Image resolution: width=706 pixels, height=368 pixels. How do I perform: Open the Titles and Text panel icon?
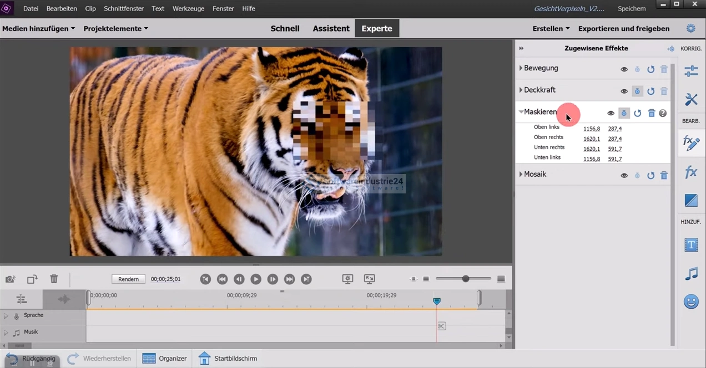[x=691, y=245]
